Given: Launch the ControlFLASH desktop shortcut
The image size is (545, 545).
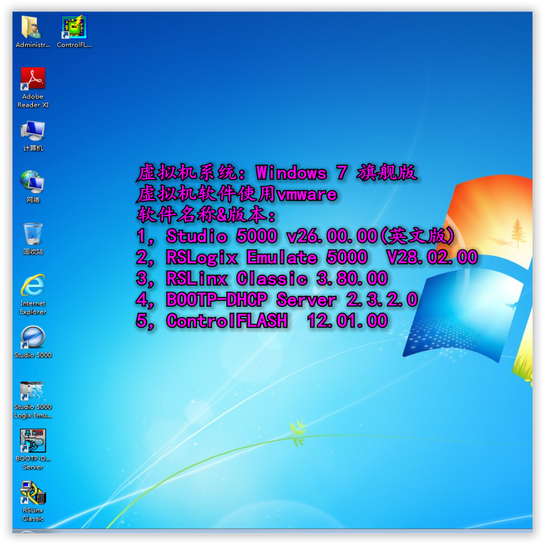Looking at the screenshot, I should [x=74, y=27].
